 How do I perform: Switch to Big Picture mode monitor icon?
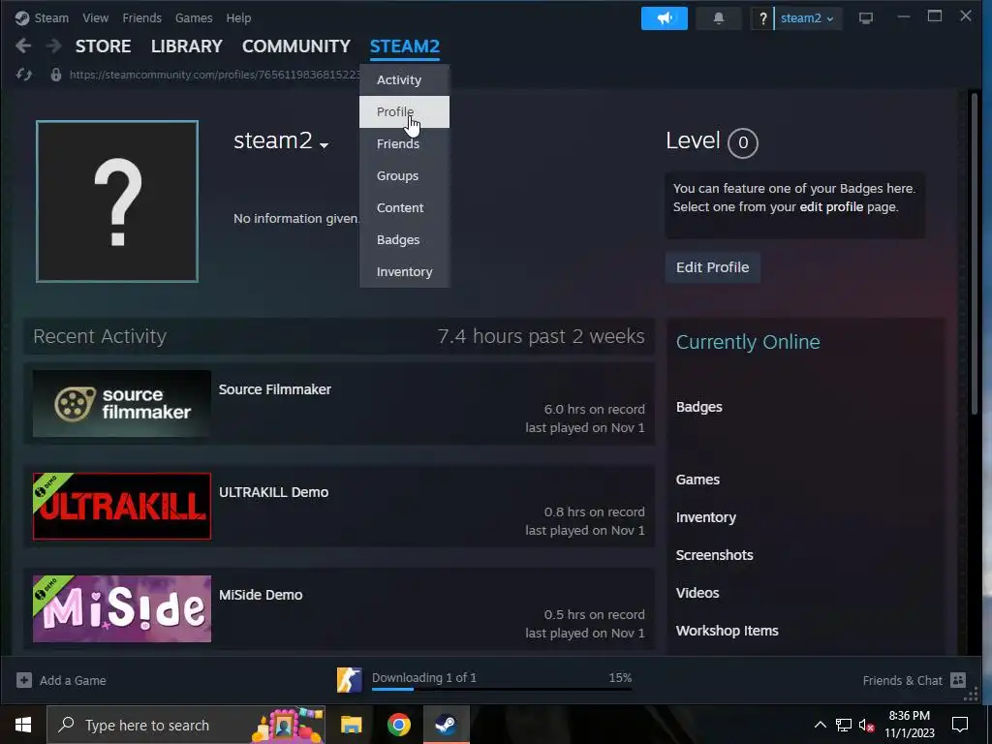(x=865, y=18)
